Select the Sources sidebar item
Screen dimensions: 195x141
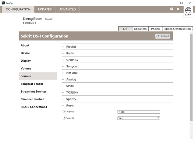pyautogui.click(x=38, y=76)
